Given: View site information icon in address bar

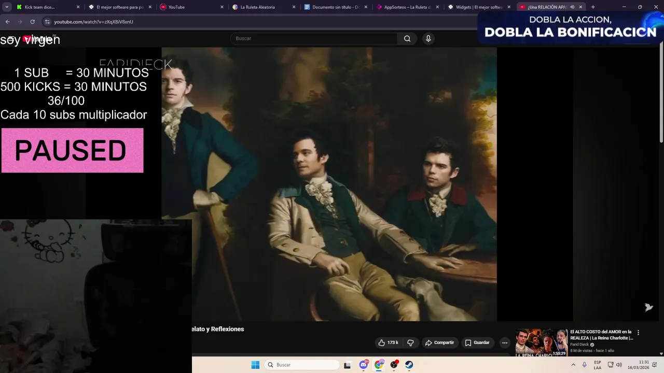Looking at the screenshot, I should pos(47,22).
